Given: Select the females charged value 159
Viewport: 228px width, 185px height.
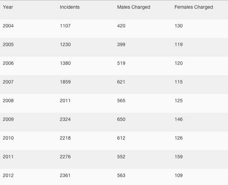Looking at the screenshot, I should tap(179, 157).
